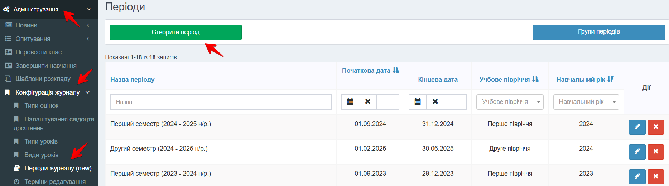
Task: Open Типи оцінок in sidebar
Action: coord(41,106)
